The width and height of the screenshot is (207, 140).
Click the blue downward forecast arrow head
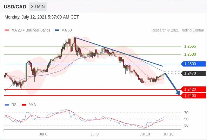[x=178, y=93]
